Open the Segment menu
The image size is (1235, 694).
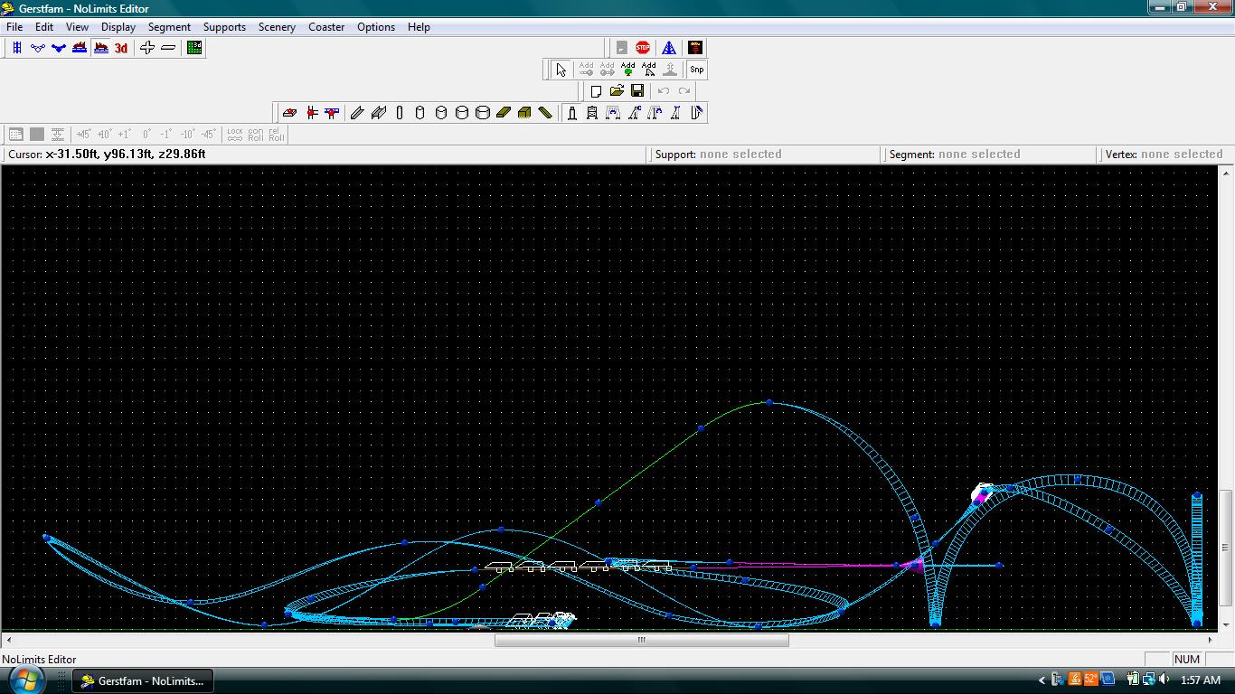click(x=169, y=27)
